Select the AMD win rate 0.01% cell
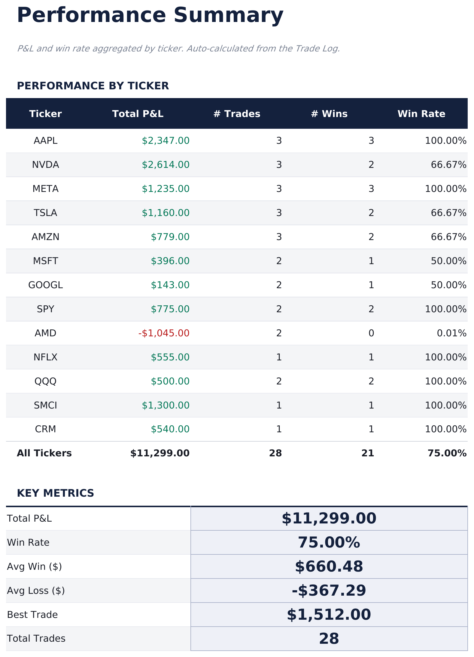Image resolution: width=474 pixels, height=657 pixels. click(x=451, y=333)
